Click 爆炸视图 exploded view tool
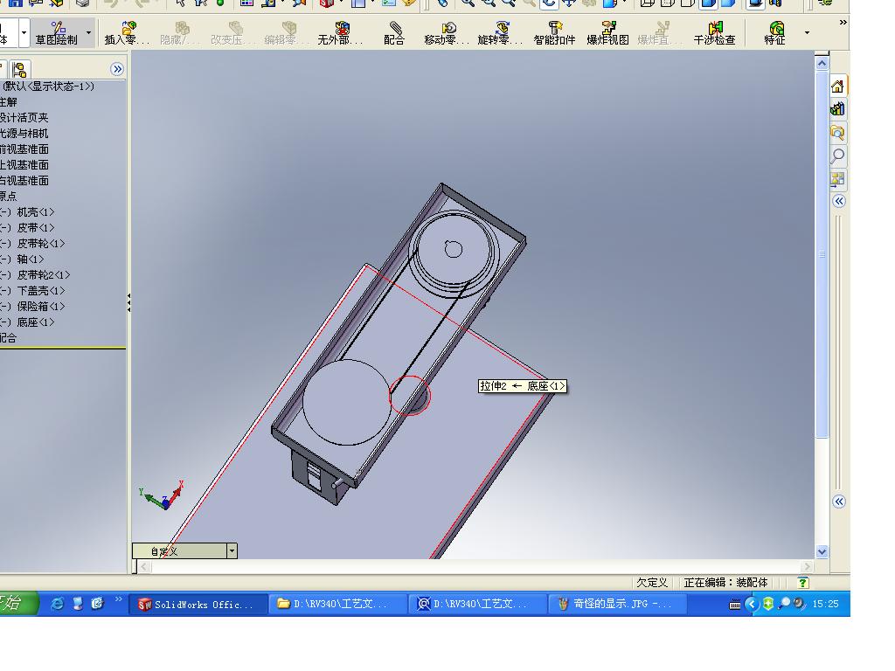 608,33
